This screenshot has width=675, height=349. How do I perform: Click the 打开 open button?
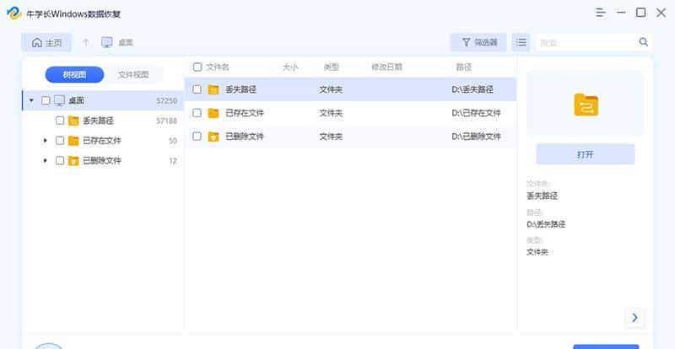(586, 154)
